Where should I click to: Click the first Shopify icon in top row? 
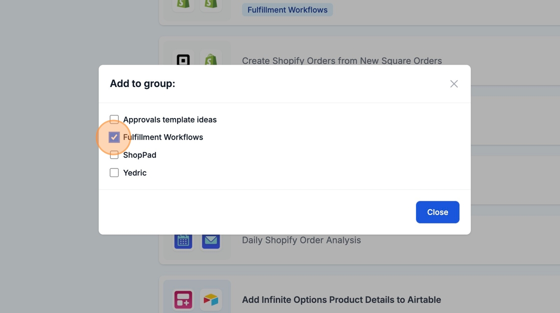point(183,4)
